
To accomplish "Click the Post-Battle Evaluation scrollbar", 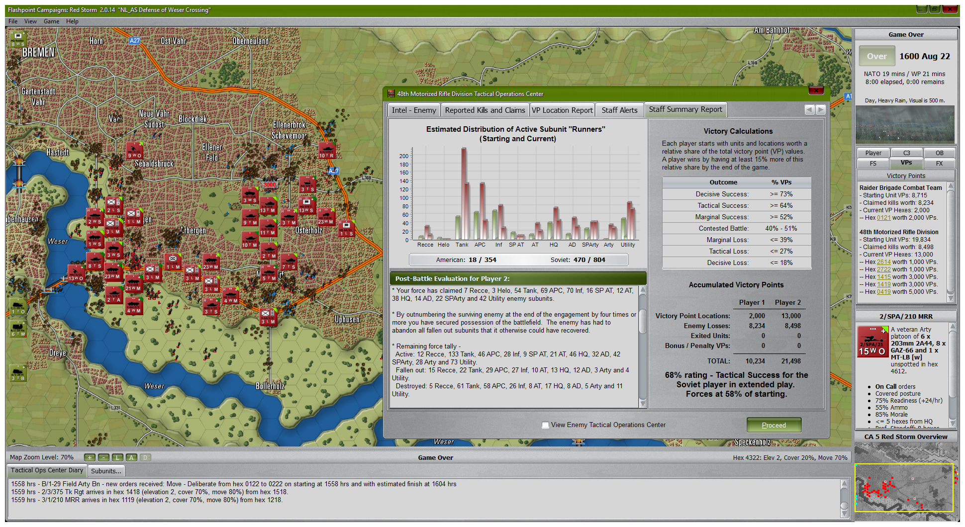I will pos(643,347).
